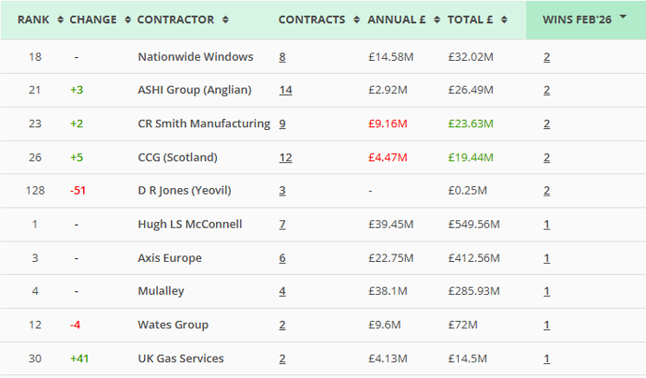Sort table by Rank column arrows
Viewport: 646px width, 378px height.
(x=61, y=19)
